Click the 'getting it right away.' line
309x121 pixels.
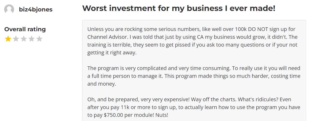pyautogui.click(x=112, y=53)
